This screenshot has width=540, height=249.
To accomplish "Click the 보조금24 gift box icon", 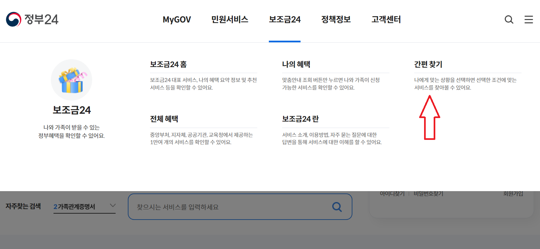I will (x=71, y=80).
